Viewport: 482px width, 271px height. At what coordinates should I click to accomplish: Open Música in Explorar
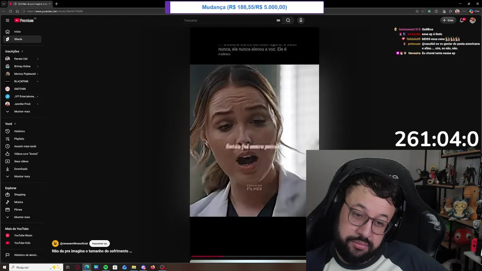pos(22,202)
